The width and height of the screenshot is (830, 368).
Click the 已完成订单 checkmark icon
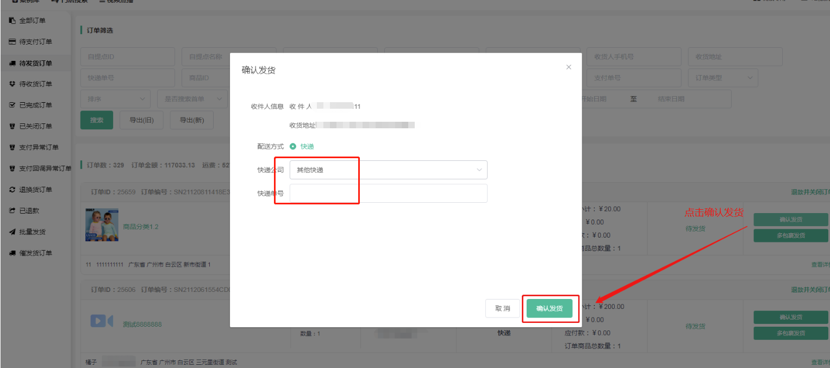point(12,105)
